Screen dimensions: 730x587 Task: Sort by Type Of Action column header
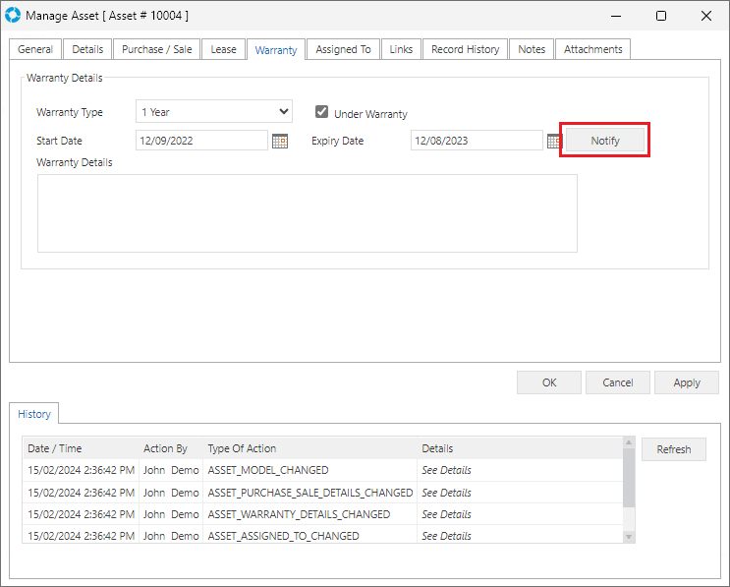click(242, 448)
